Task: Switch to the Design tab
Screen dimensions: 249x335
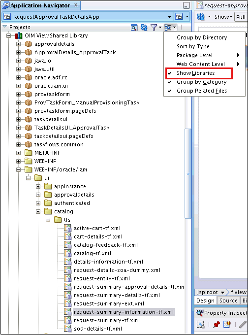Action: pyautogui.click(x=205, y=301)
